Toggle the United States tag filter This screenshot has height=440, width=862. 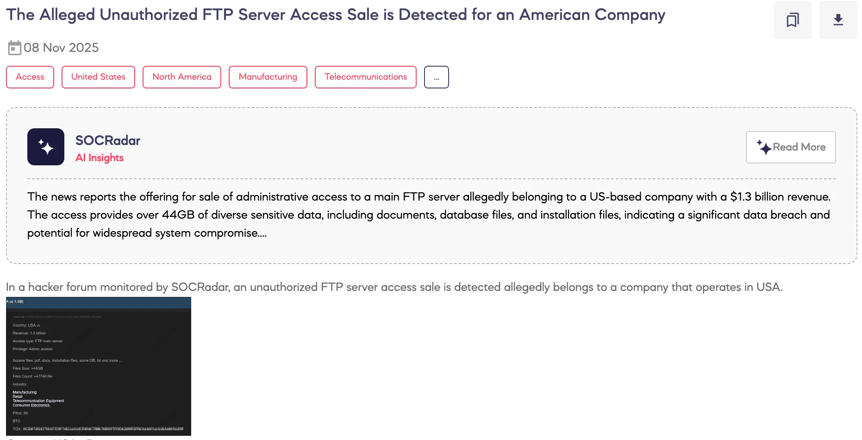pos(98,77)
